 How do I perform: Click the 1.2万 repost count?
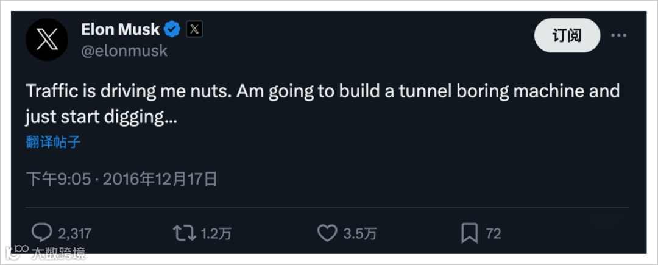[216, 233]
